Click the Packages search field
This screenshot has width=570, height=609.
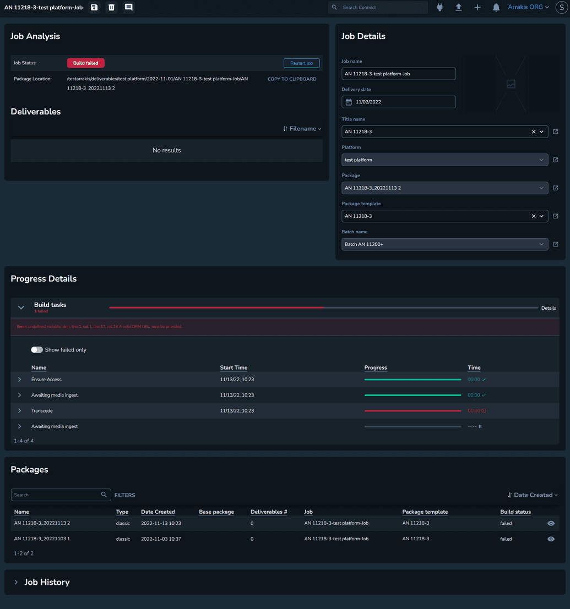click(61, 495)
